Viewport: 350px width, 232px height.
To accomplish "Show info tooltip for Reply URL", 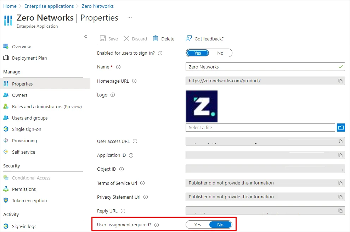I will [x=123, y=211].
